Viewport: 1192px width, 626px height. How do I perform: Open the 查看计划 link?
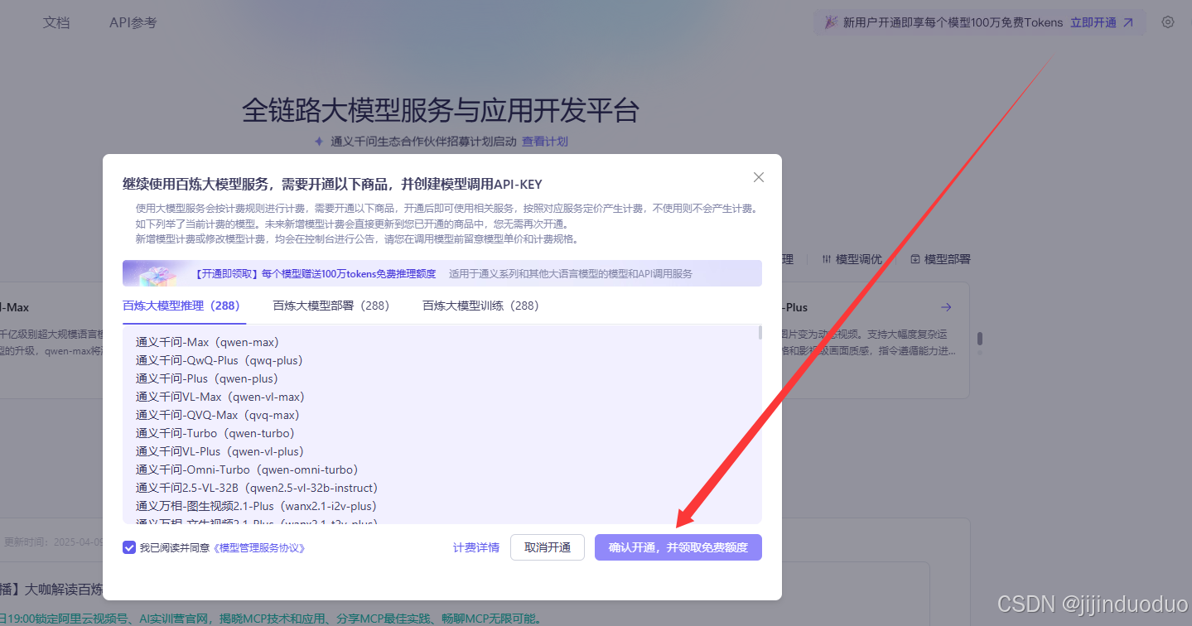pyautogui.click(x=545, y=142)
